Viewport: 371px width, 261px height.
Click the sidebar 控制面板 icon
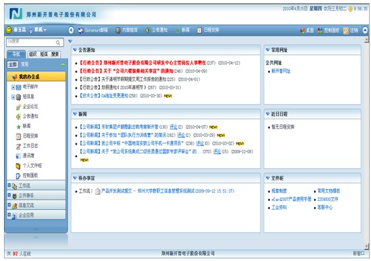(19, 176)
